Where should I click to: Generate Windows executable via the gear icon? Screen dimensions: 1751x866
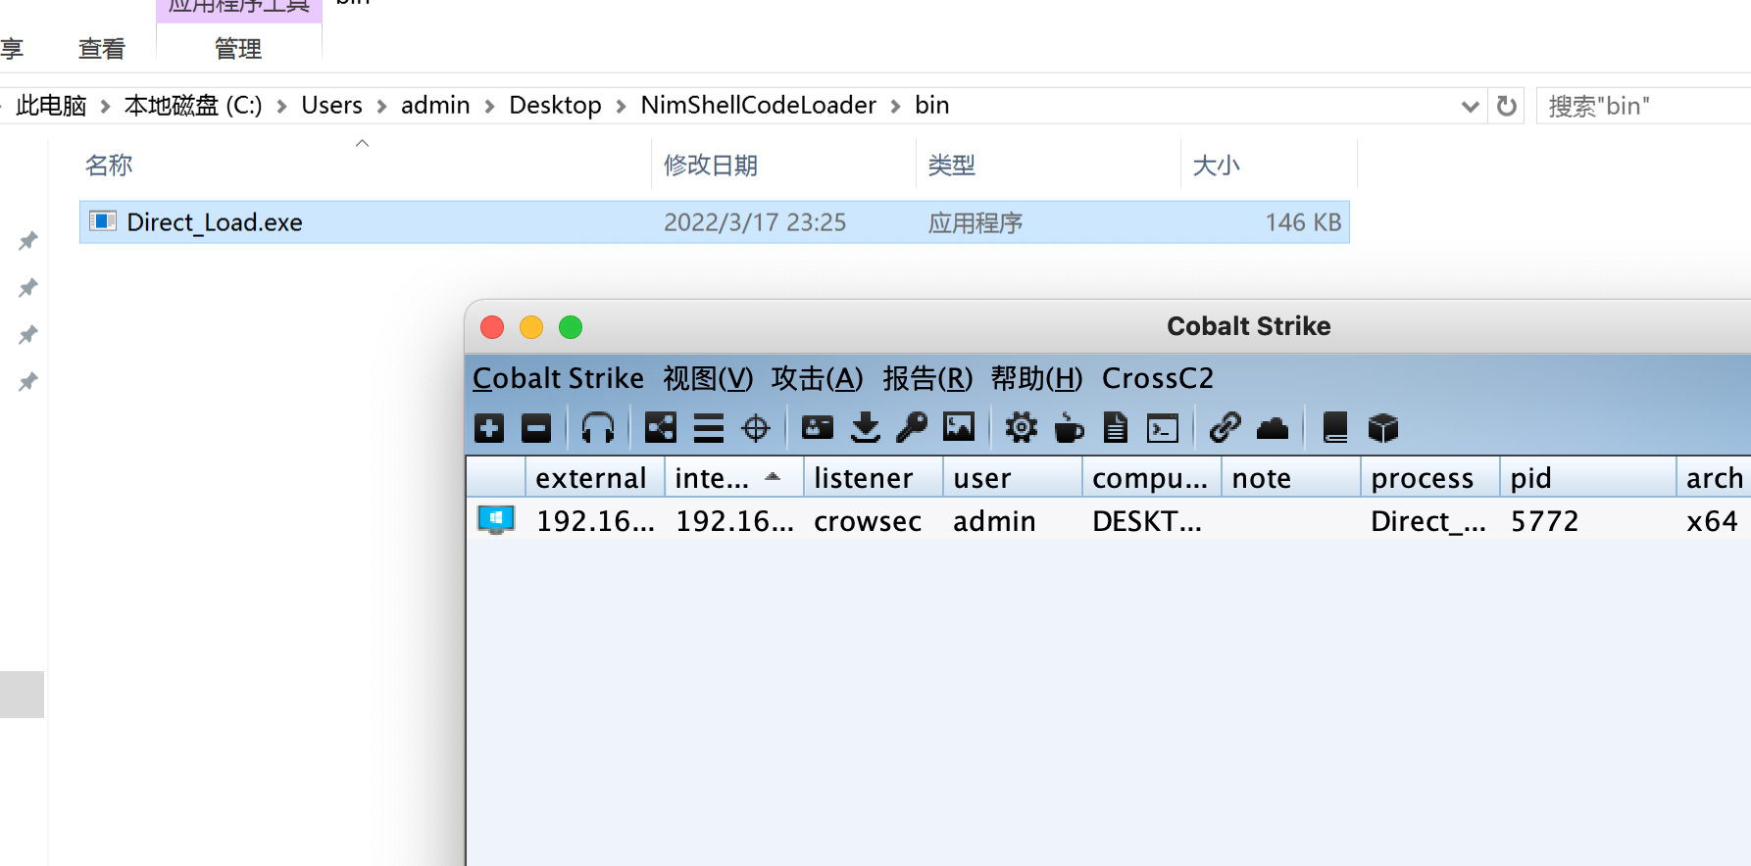1021,428
